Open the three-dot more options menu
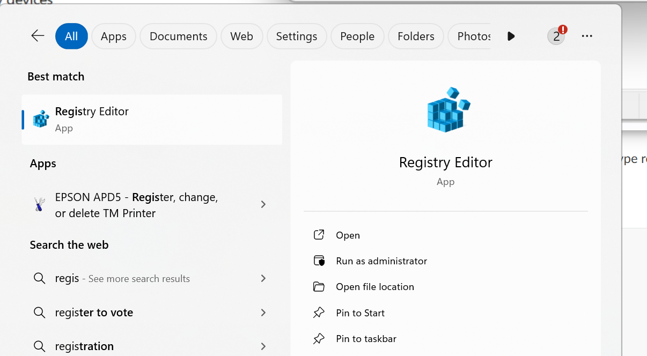Image resolution: width=647 pixels, height=356 pixels. click(x=587, y=36)
